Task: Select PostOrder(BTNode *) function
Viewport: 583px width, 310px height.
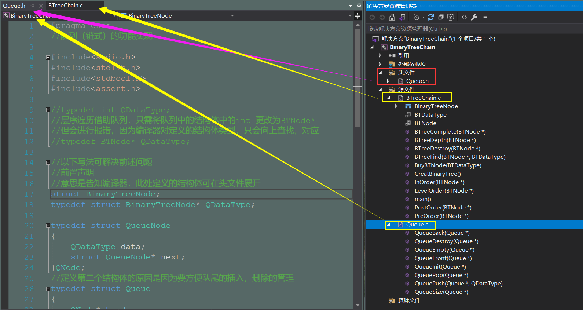Action: pyautogui.click(x=443, y=207)
